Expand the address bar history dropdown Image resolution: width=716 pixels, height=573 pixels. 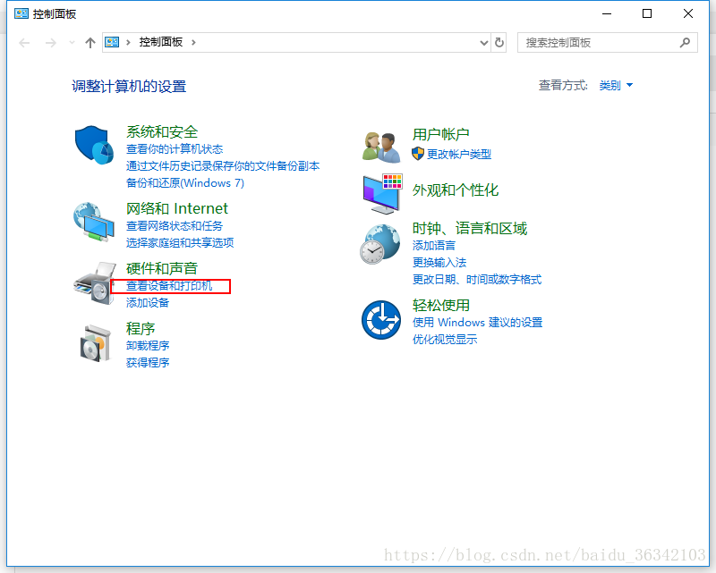[x=484, y=43]
